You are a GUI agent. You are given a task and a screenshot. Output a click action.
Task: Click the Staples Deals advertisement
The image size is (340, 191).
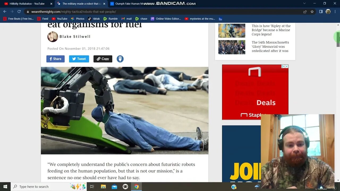(x=255, y=92)
